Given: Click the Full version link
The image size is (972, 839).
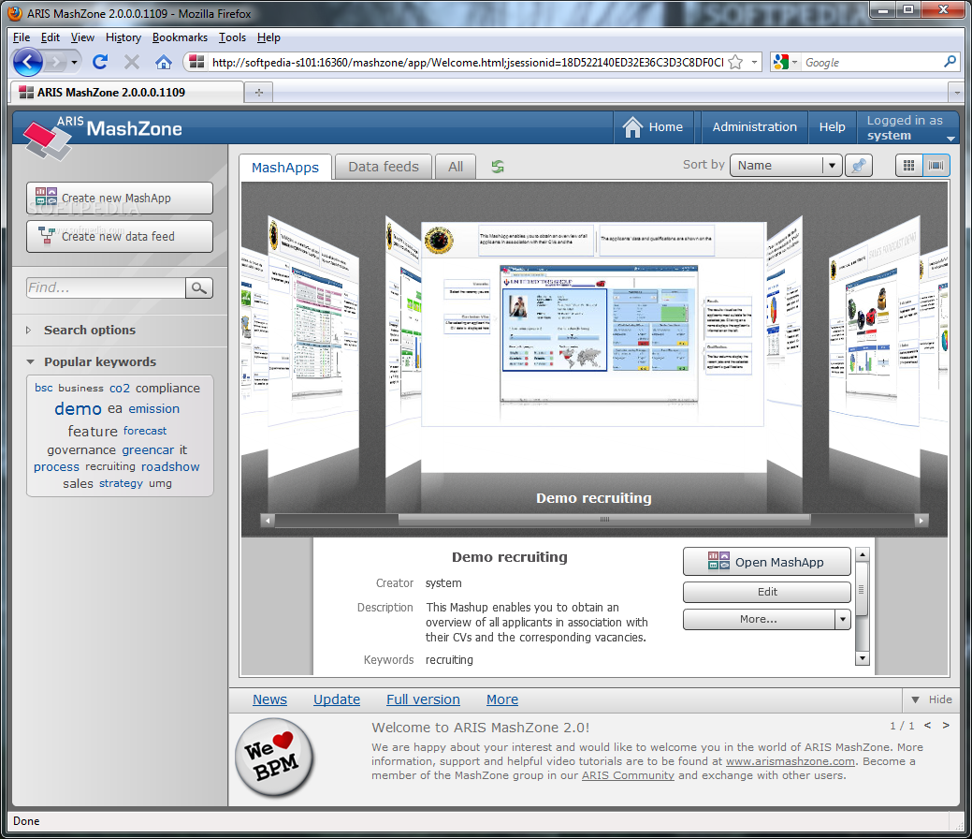Looking at the screenshot, I should tap(423, 699).
